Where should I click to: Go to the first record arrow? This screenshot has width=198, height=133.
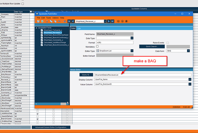click(69, 21)
